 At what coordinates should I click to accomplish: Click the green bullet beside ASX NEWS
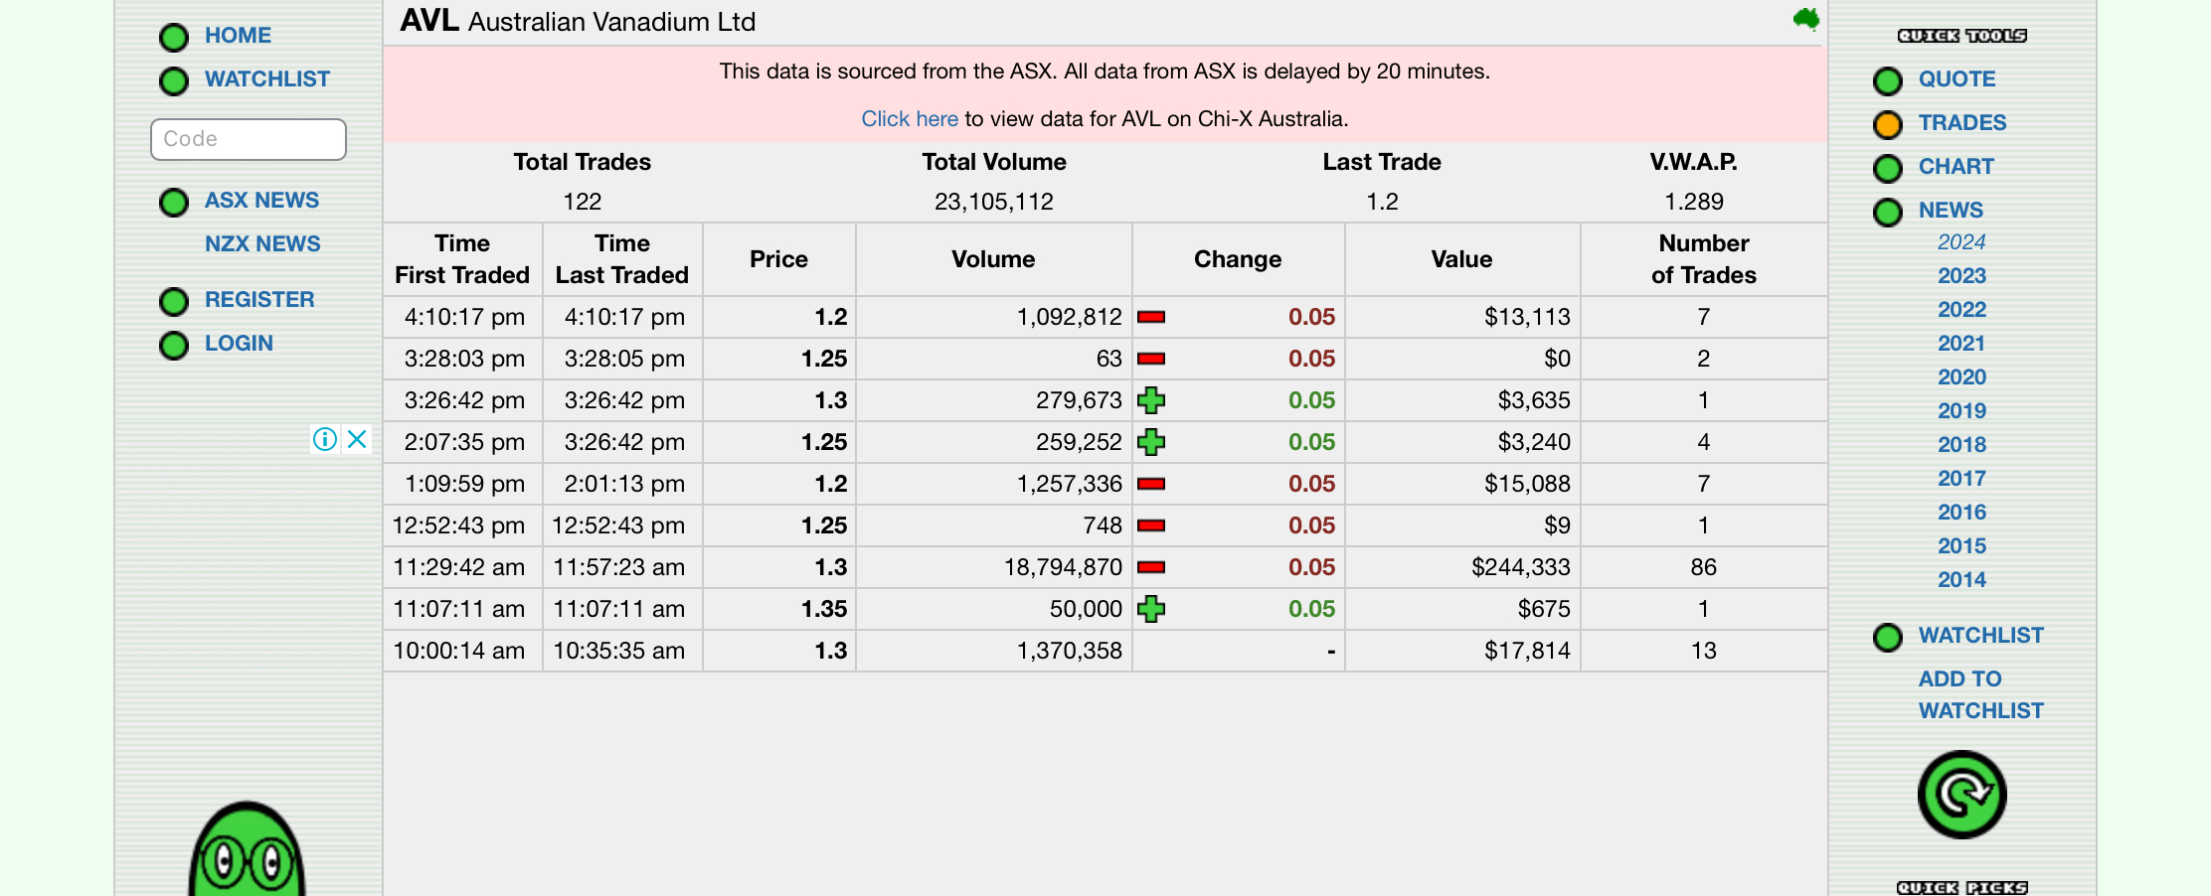click(x=174, y=202)
